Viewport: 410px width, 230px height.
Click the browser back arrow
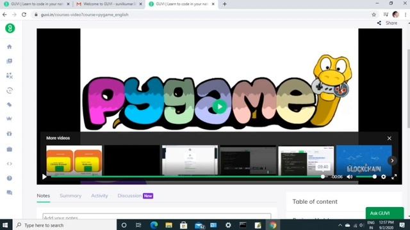coord(4,15)
